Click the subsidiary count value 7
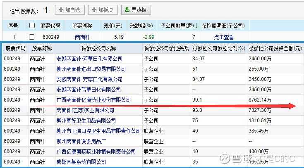Viewport: 304px width, 168px height. [194, 37]
